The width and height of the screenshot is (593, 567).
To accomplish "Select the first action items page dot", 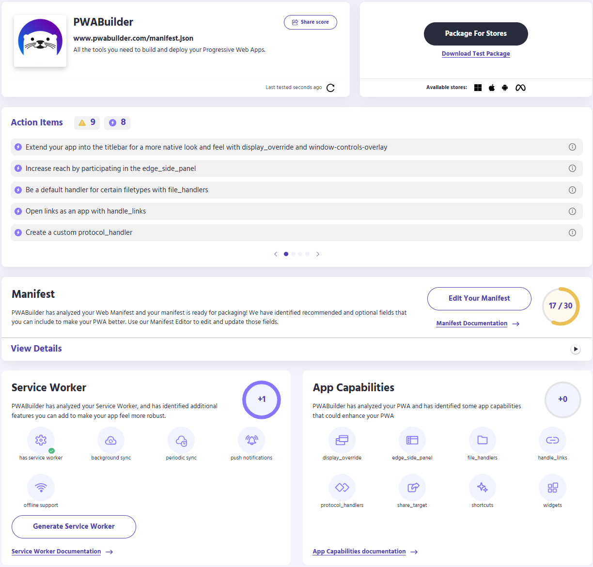I will click(286, 254).
